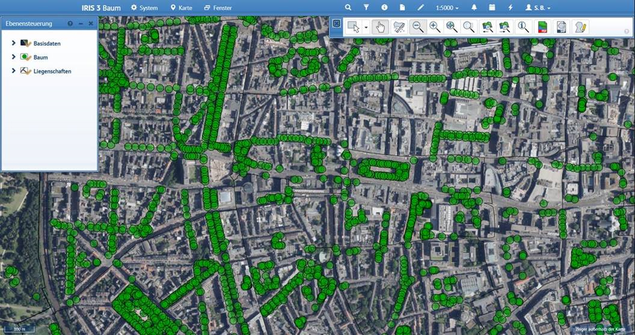Open selection tool dropdown arrow
The width and height of the screenshot is (635, 335).
[366, 28]
